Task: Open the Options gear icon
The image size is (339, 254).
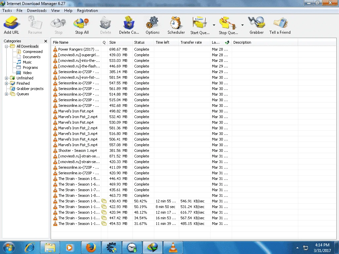Action: click(152, 25)
